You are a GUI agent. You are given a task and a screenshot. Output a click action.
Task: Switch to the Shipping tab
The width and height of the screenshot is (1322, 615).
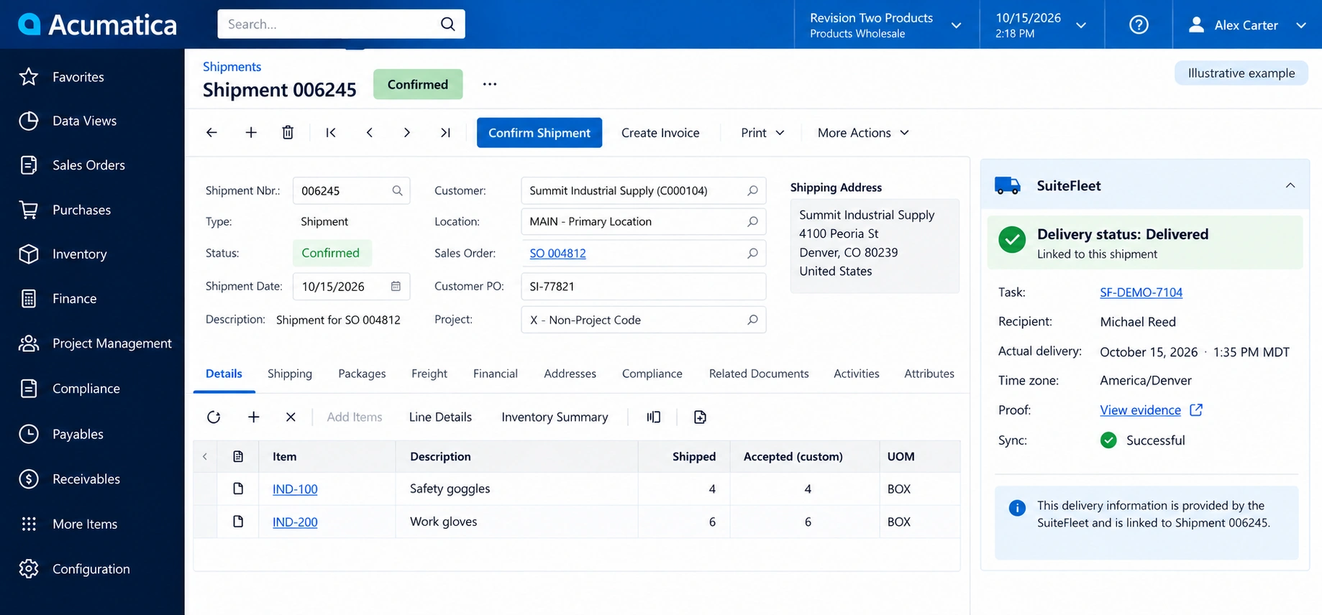[290, 374]
